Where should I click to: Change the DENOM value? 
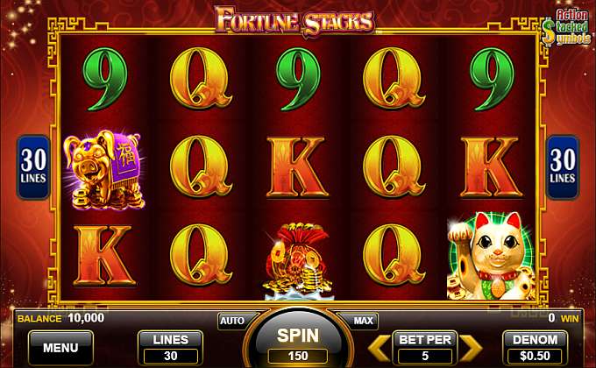point(535,348)
